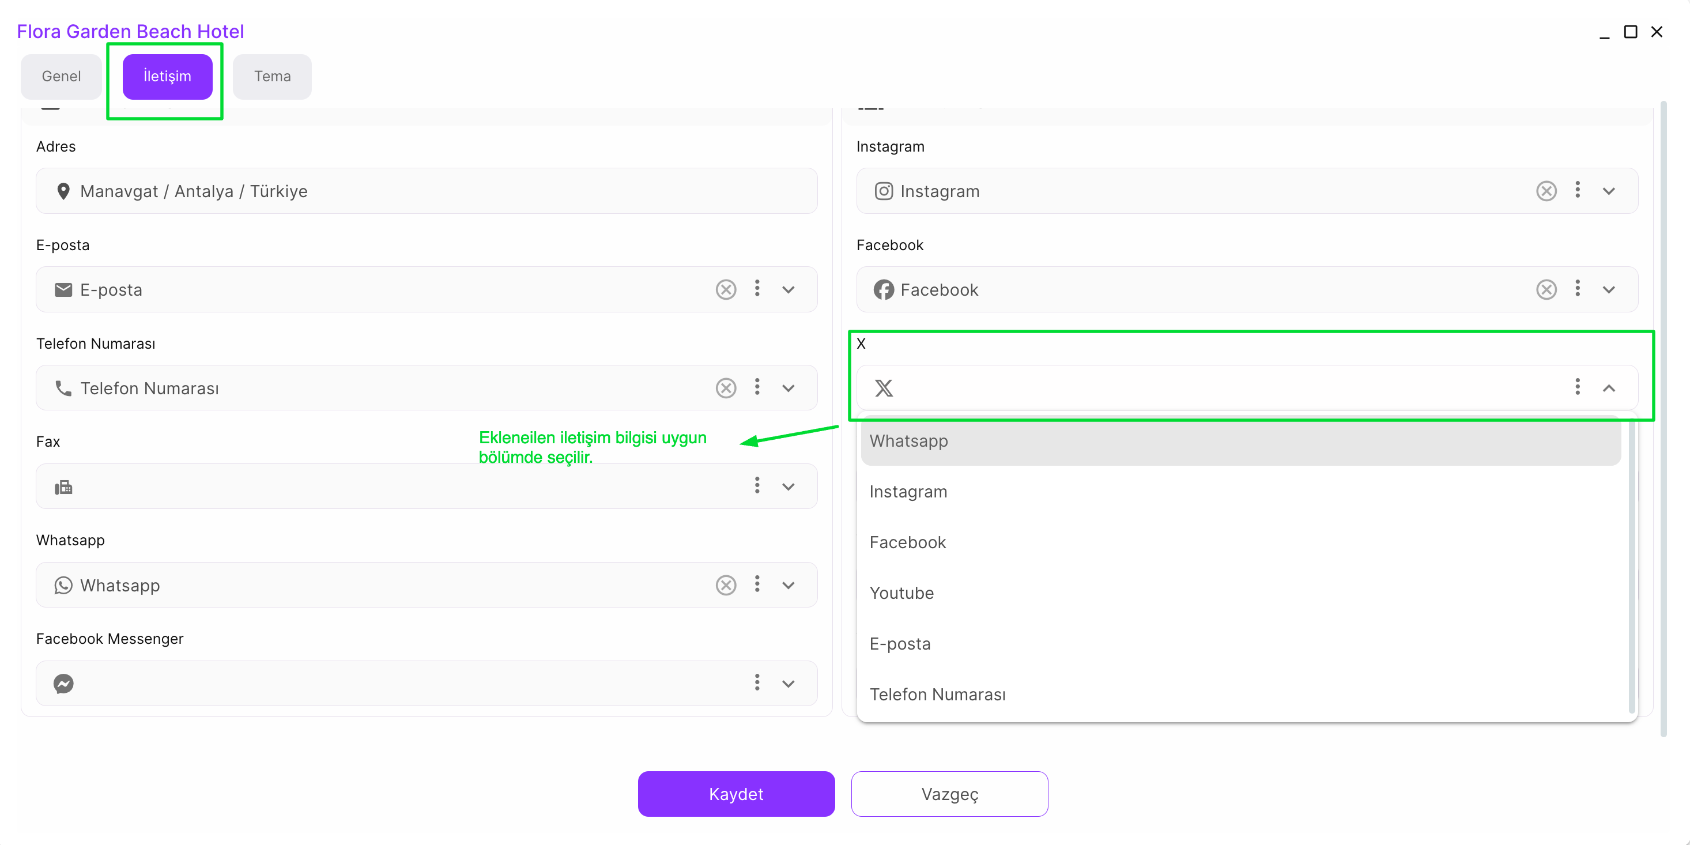Open three-dot menu of X field

[x=1577, y=387]
